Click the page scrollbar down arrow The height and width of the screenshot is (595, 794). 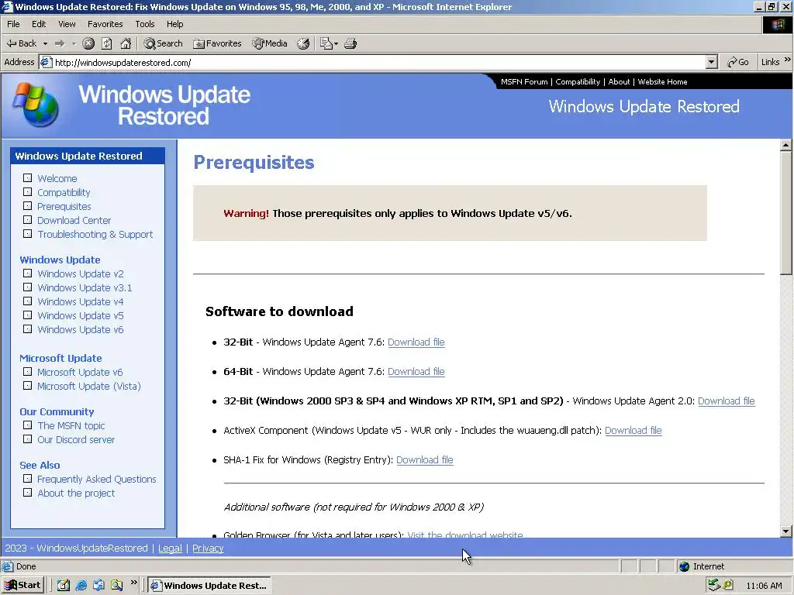point(785,531)
